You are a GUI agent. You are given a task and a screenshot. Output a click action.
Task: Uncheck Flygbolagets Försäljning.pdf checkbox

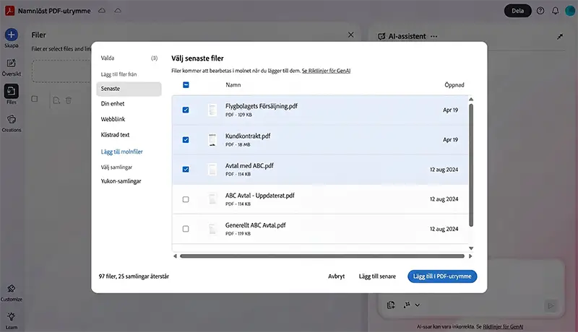click(x=186, y=110)
